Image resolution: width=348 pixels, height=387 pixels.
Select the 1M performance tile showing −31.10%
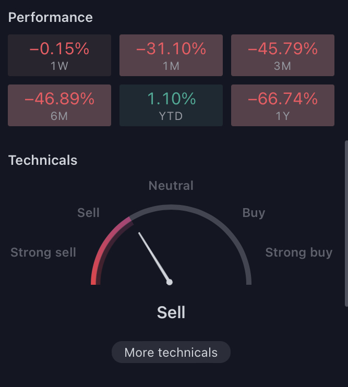[x=171, y=55]
